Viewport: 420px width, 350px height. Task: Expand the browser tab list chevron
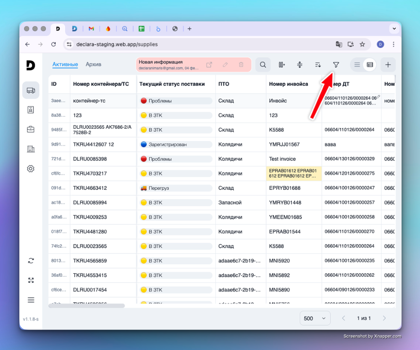[x=394, y=29]
